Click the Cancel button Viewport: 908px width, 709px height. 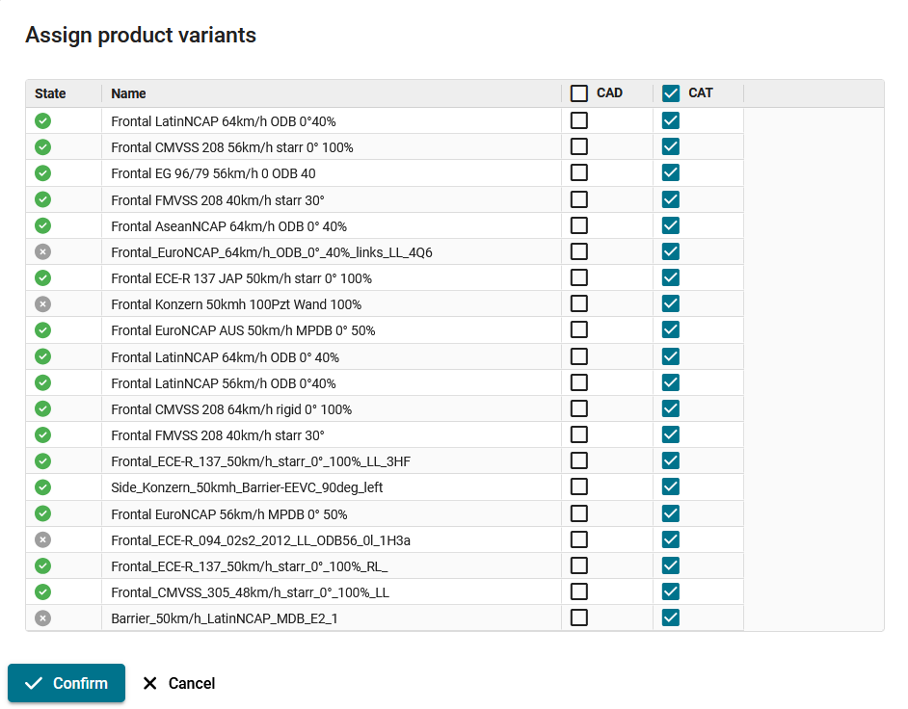tap(179, 684)
